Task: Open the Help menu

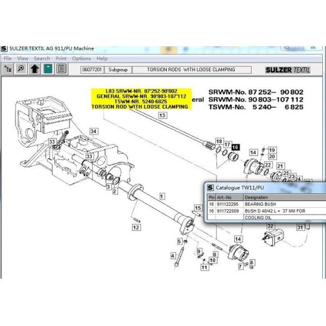Action: 102,58
